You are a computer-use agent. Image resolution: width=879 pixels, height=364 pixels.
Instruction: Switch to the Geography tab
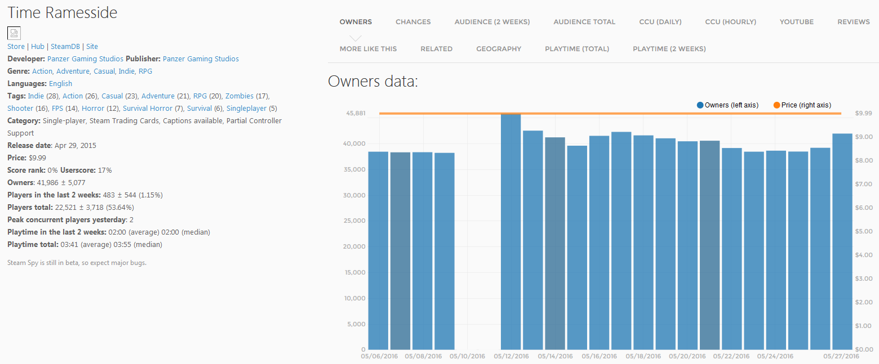499,49
